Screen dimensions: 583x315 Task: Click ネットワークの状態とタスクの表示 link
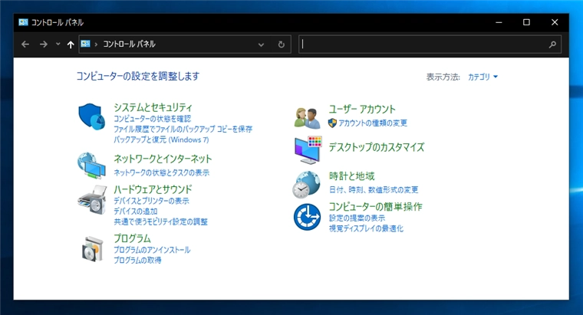161,172
